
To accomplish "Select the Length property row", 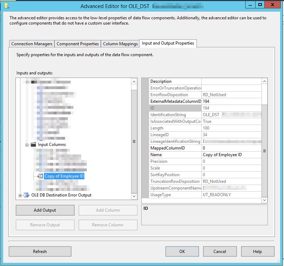I will click(x=205, y=128).
